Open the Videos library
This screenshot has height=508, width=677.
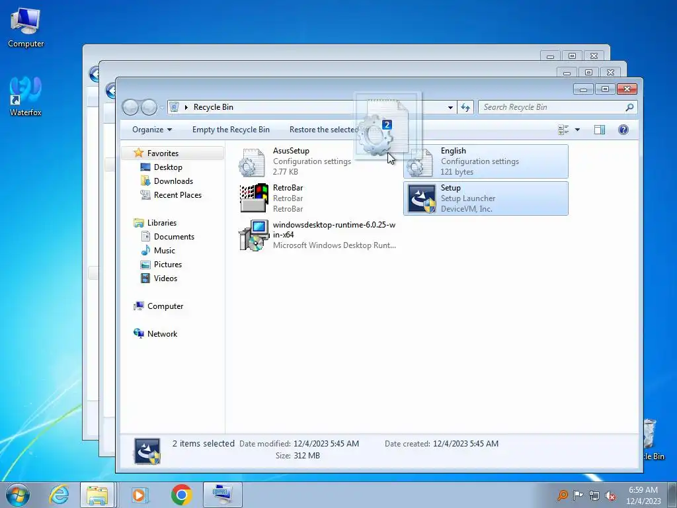click(165, 278)
